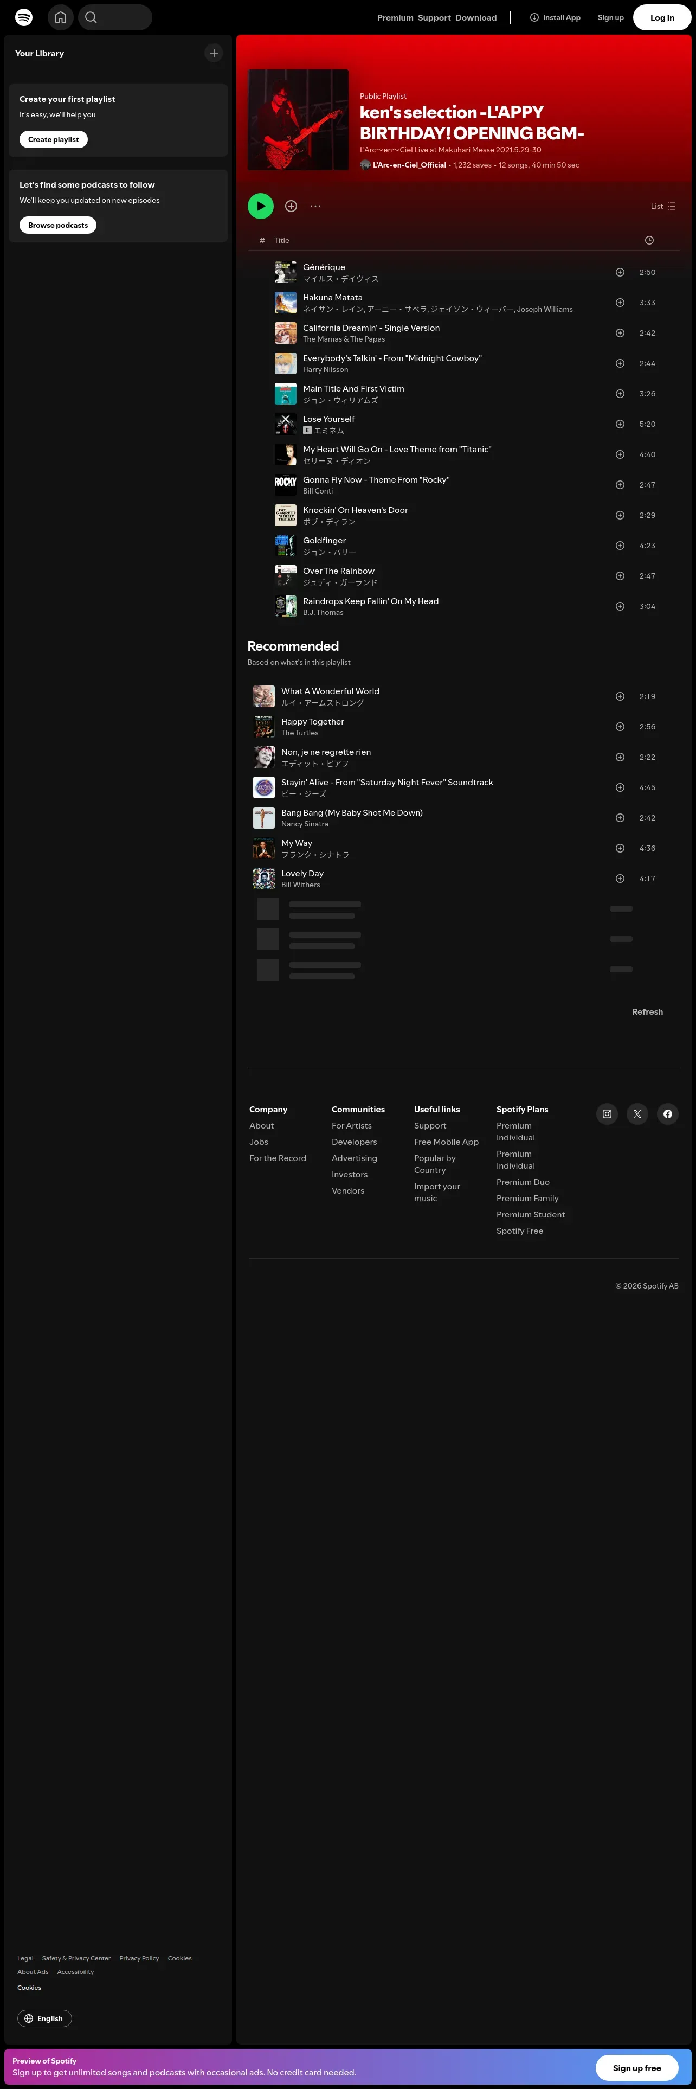Add Raindrops Keep Fallin' to Liked Songs
696x2089 pixels.
(620, 607)
